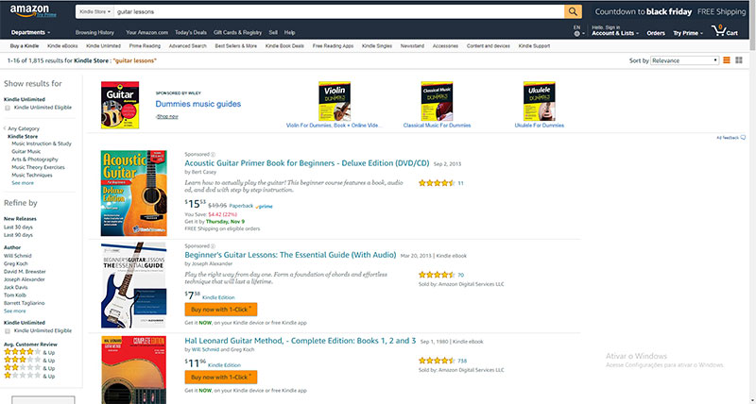Click the Sponsored info icon on Acoustic Guitar
The width and height of the screenshot is (756, 404).
tap(214, 155)
